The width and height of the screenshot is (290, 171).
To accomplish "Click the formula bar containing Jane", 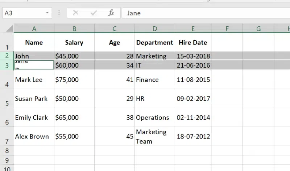I will [x=203, y=13].
